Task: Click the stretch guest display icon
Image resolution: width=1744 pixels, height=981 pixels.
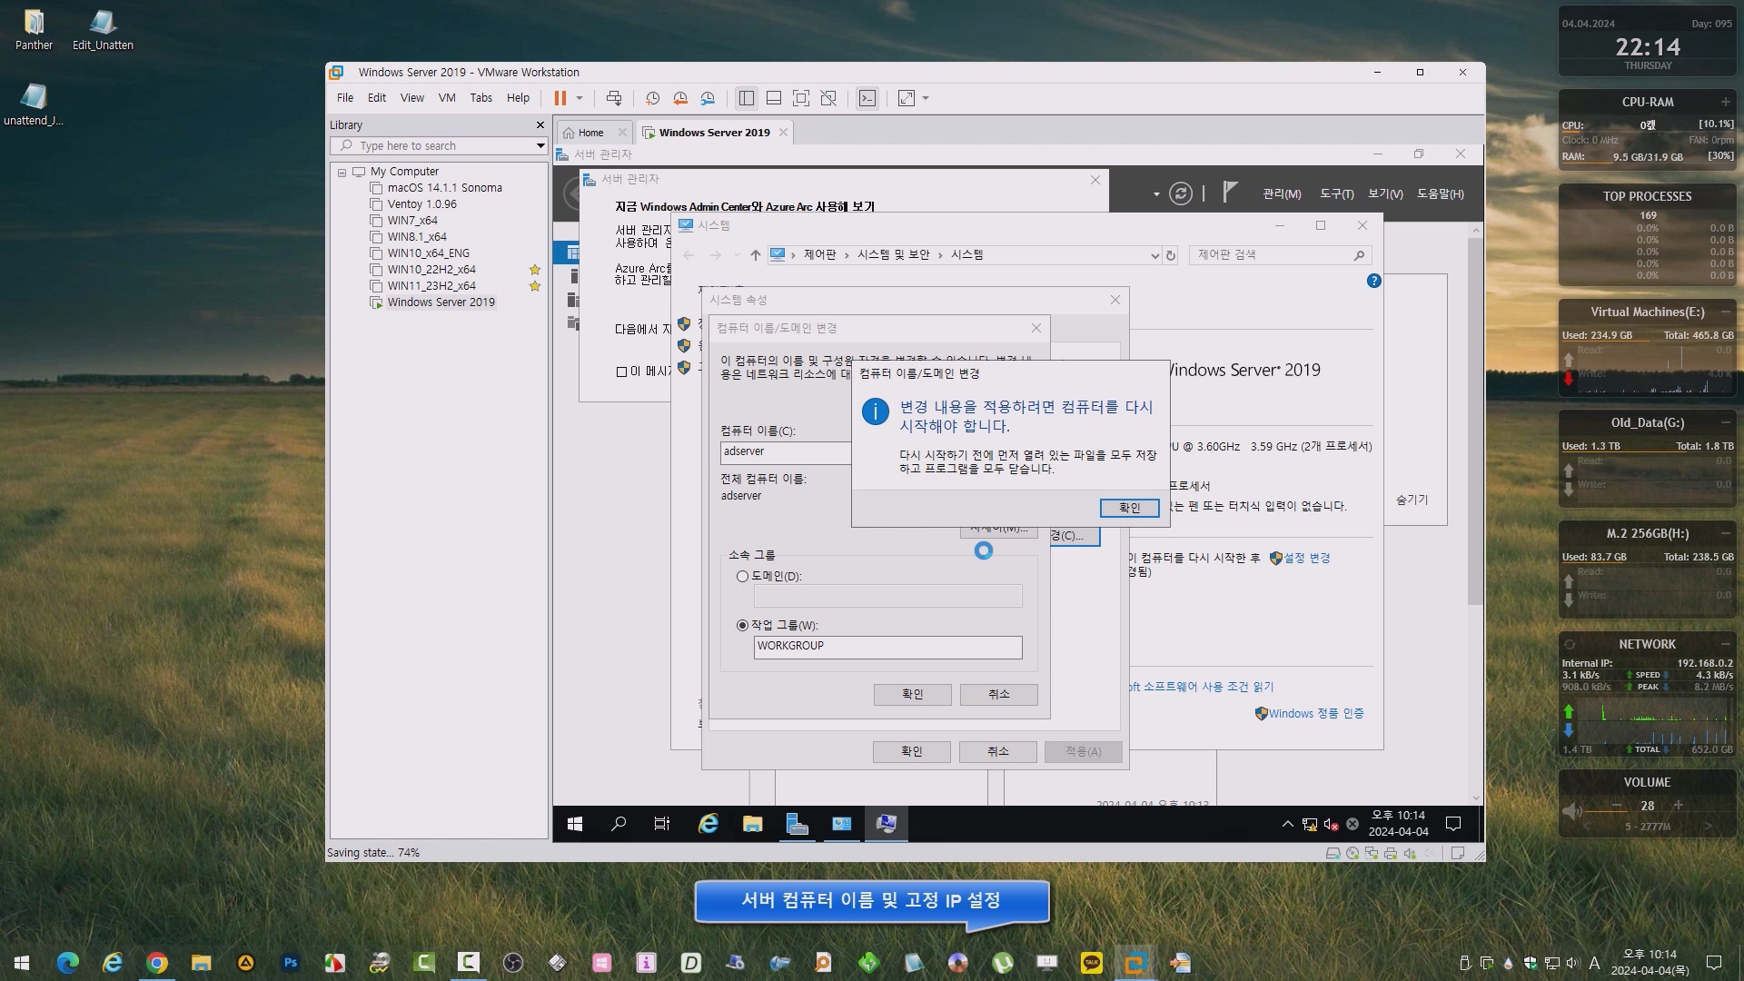Action: [907, 98]
